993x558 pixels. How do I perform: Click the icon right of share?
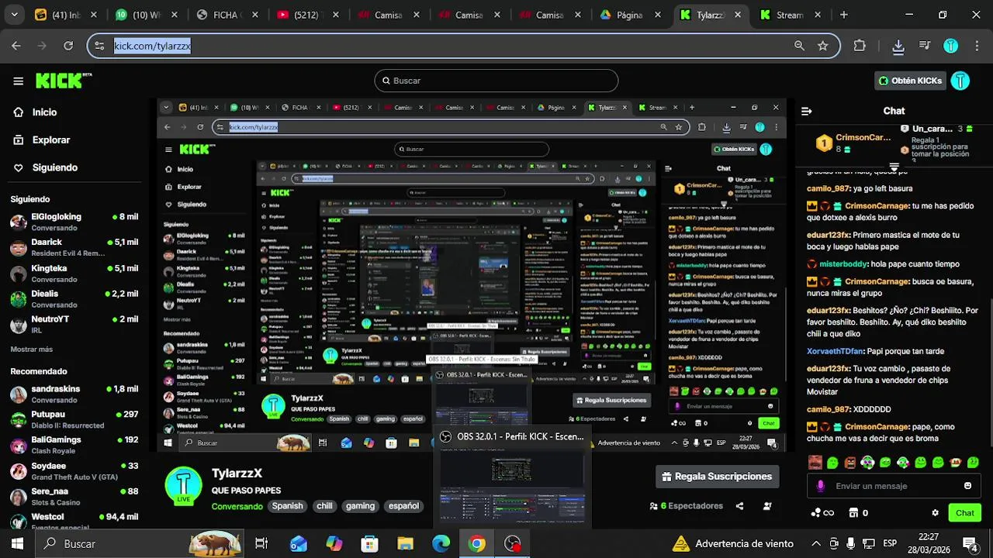[x=767, y=506]
